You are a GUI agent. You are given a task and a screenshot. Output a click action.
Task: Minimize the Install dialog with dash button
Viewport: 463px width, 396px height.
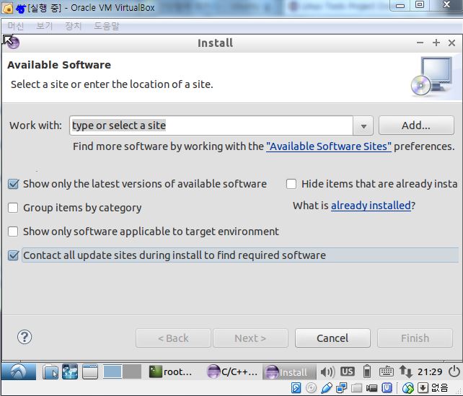420,43
